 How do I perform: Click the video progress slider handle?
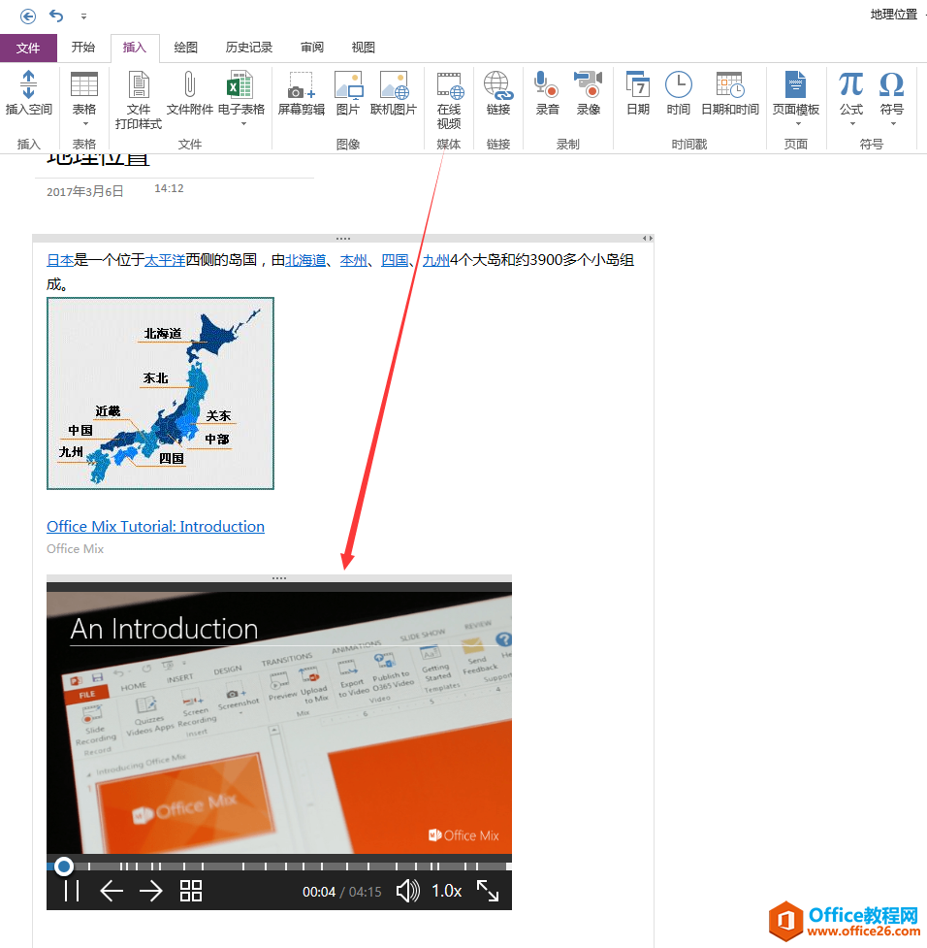pos(64,866)
